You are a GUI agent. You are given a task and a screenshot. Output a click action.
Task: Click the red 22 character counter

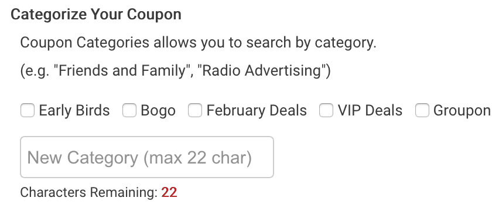point(169,193)
